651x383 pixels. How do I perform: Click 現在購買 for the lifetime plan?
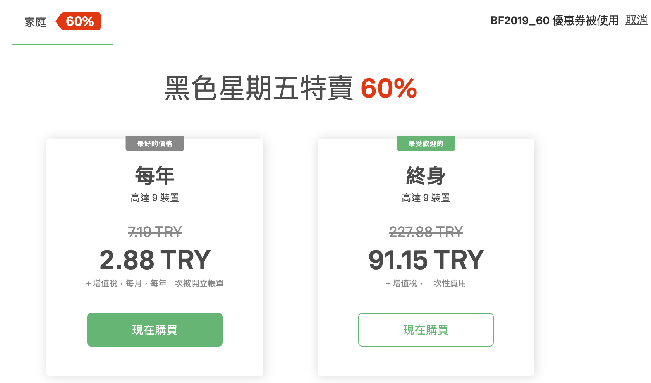426,330
